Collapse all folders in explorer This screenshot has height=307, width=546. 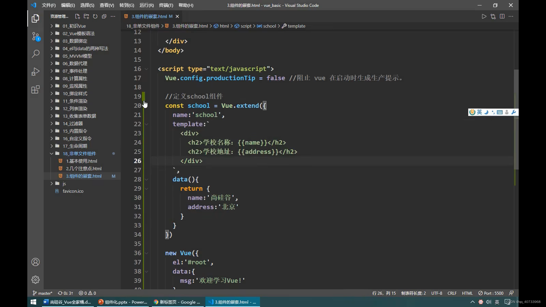tap(104, 16)
